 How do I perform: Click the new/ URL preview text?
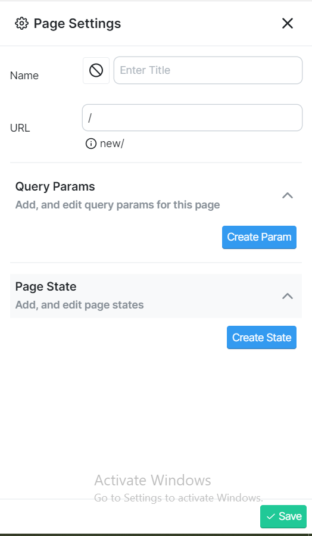click(112, 144)
